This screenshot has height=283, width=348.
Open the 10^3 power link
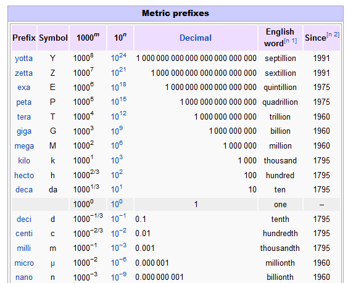[117, 160]
